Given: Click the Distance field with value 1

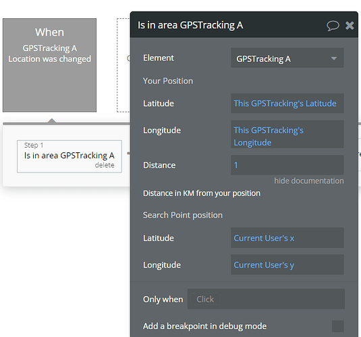Looking at the screenshot, I should click(x=287, y=165).
